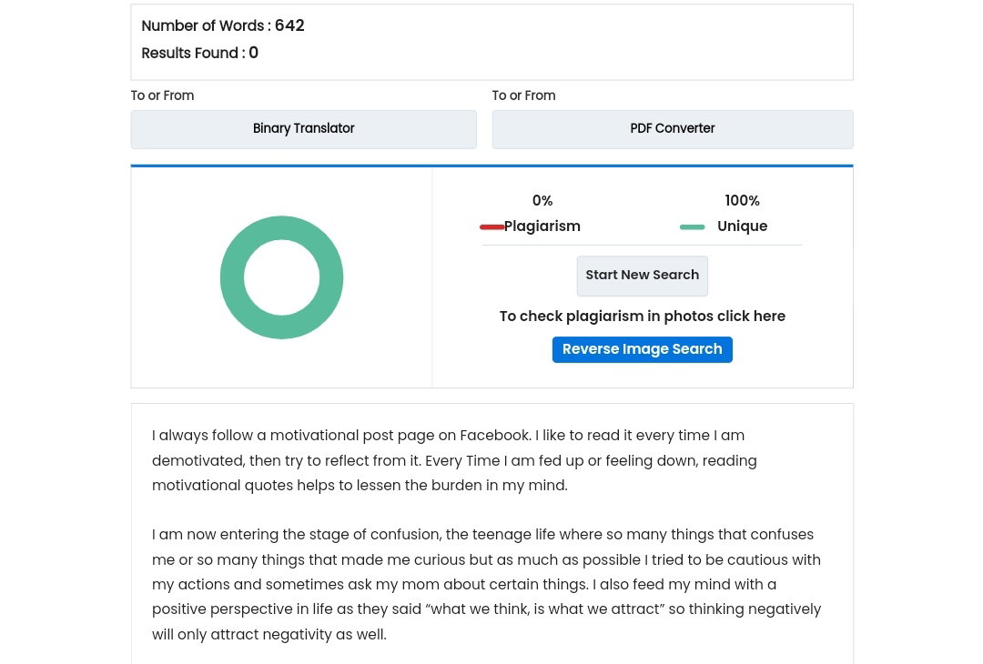Image resolution: width=983 pixels, height=664 pixels.
Task: Click the center hole of the donut chart
Action: click(281, 277)
